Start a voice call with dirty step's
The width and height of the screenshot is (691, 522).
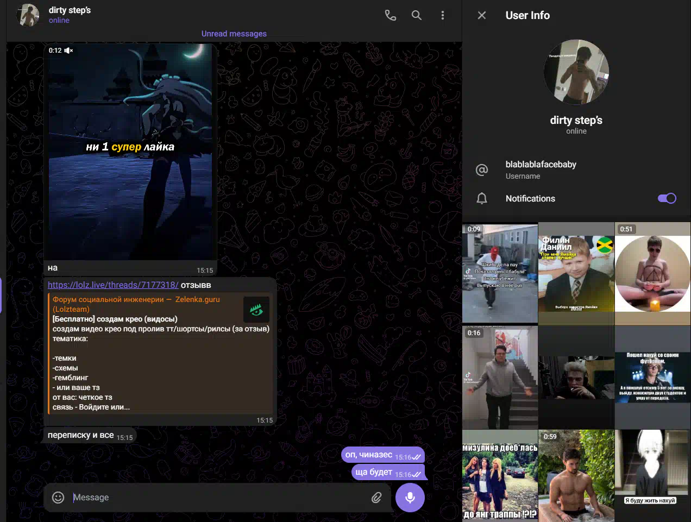coord(390,15)
